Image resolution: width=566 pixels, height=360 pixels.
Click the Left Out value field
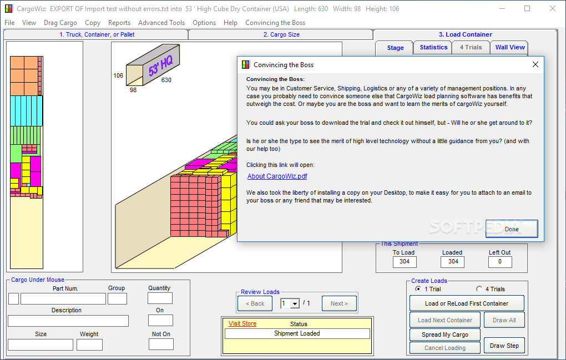click(x=500, y=262)
